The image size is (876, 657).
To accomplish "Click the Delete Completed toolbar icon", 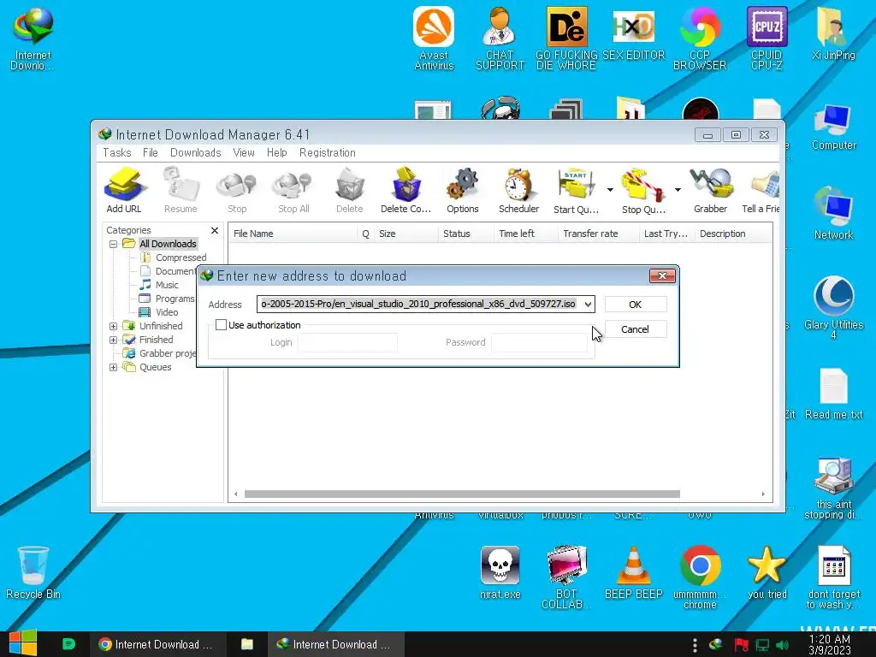I will (x=406, y=190).
